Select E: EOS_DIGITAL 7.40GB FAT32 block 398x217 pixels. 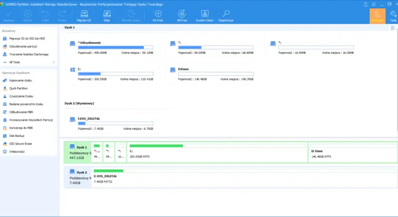(x=244, y=177)
